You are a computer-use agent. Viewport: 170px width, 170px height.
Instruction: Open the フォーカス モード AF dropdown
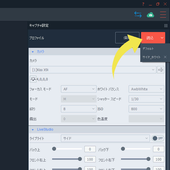pyautogui.click(x=79, y=89)
